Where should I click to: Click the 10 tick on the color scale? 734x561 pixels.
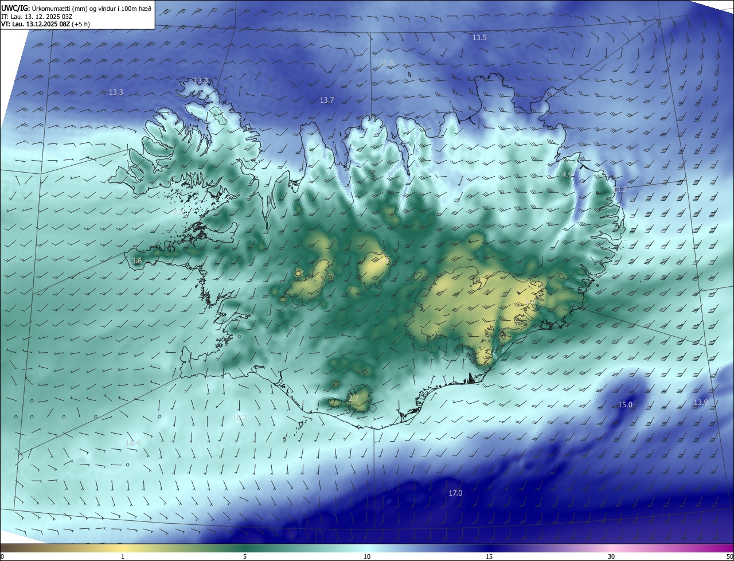367,557
